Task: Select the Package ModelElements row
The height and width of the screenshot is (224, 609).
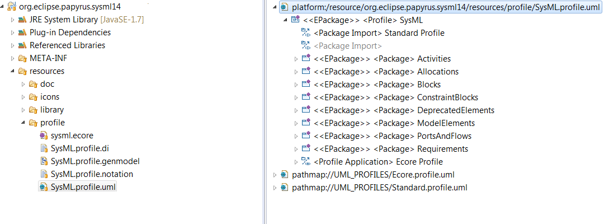Action: 394,123
